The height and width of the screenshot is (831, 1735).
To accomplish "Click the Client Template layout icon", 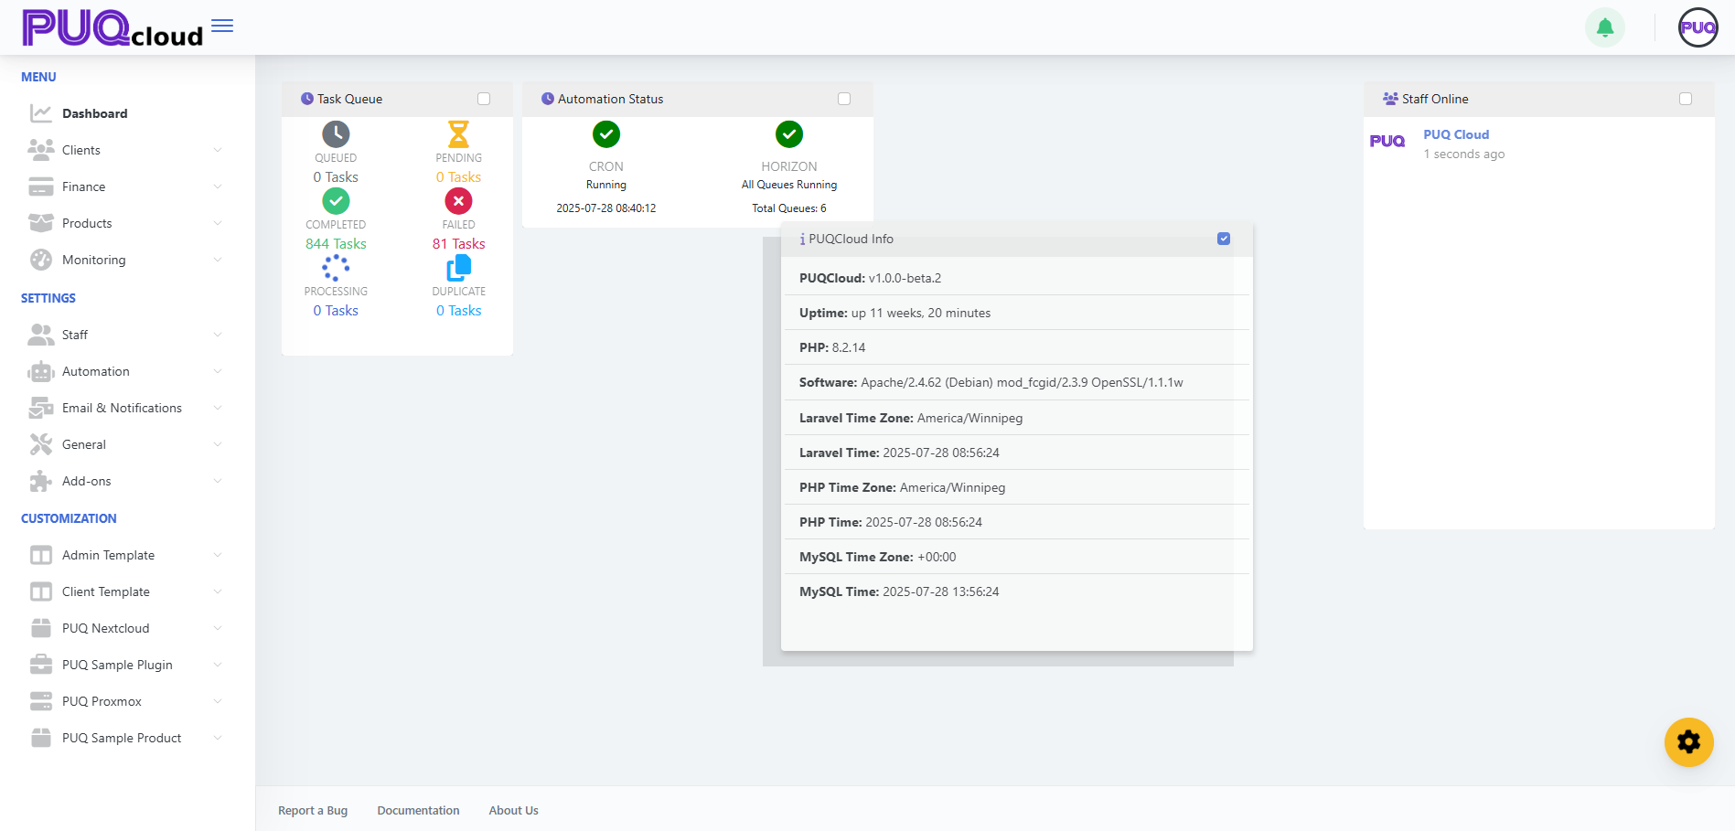I will (41, 591).
